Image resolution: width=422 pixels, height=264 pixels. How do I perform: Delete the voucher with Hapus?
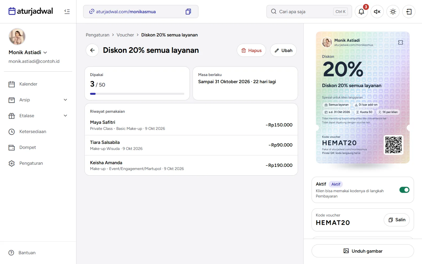tap(251, 50)
